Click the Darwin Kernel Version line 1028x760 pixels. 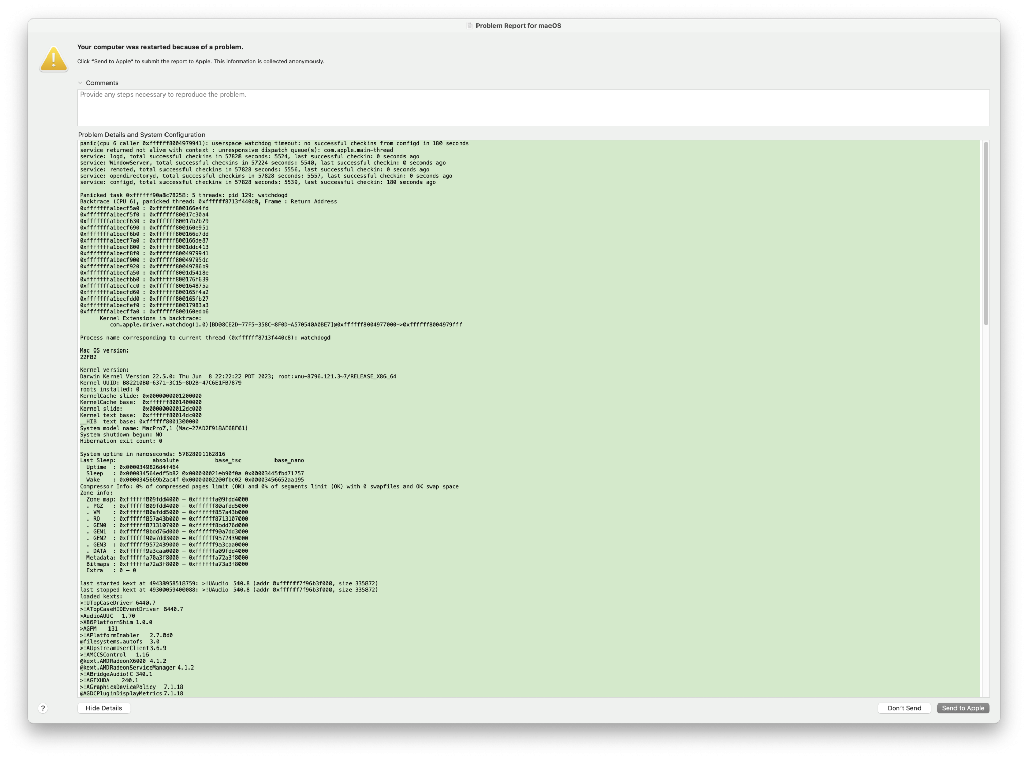coord(237,377)
